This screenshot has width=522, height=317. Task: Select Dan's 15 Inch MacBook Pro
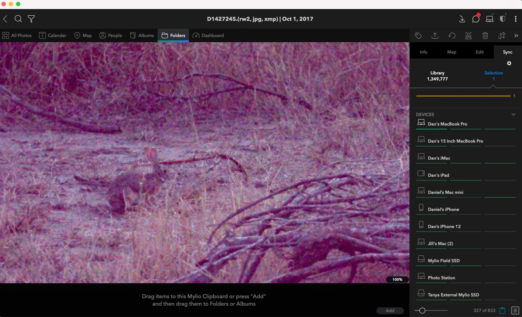point(466,141)
